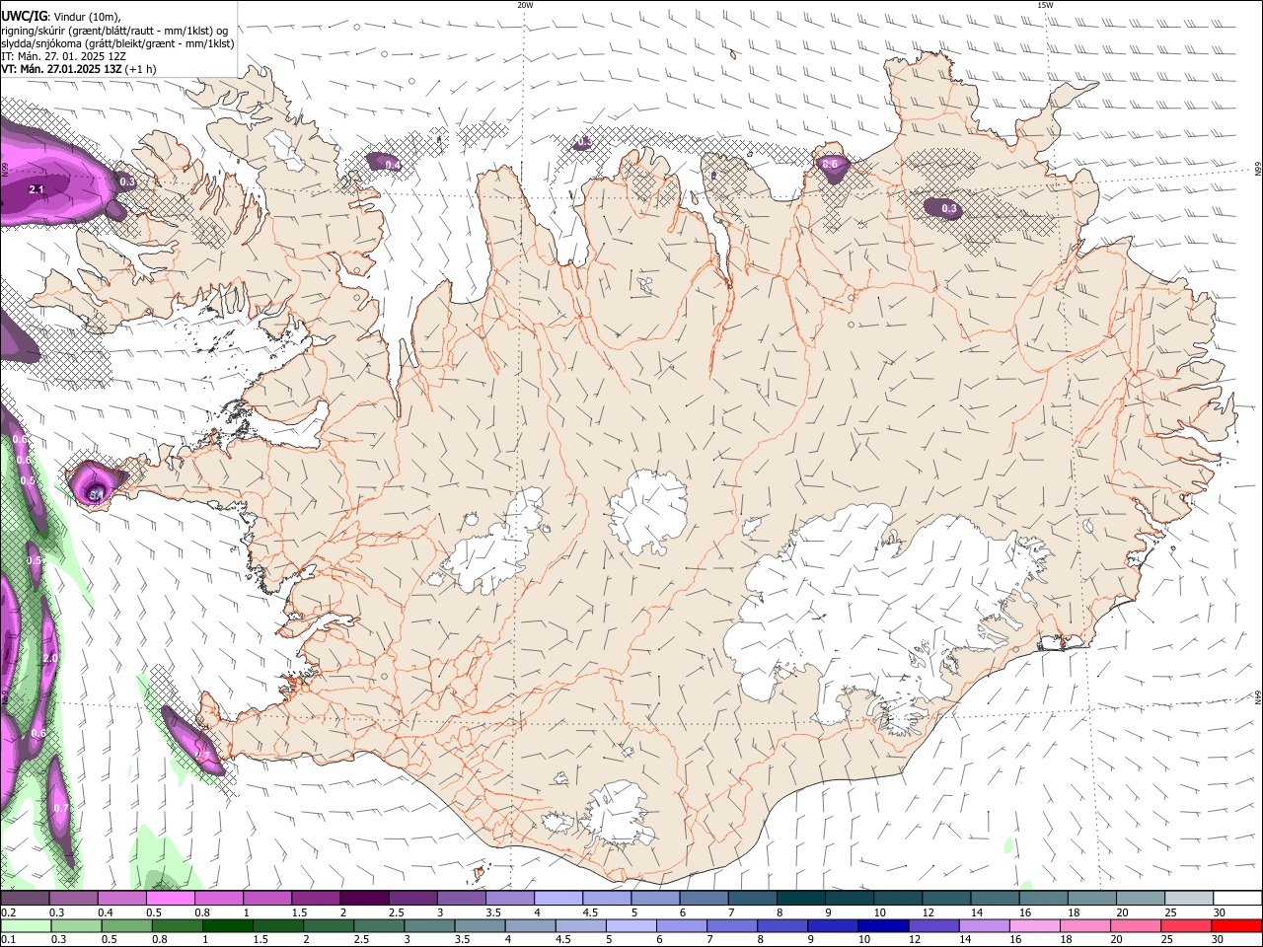Click the slydda/snjókoma legend description line
Image resolution: width=1263 pixels, height=947 pixels.
117,43
